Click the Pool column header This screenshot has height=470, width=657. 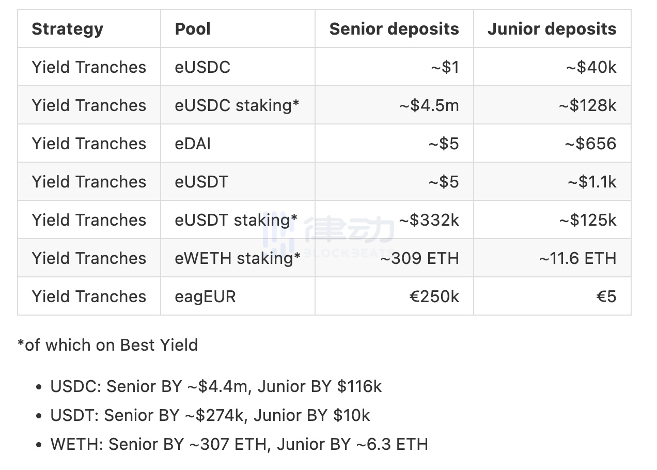(193, 29)
